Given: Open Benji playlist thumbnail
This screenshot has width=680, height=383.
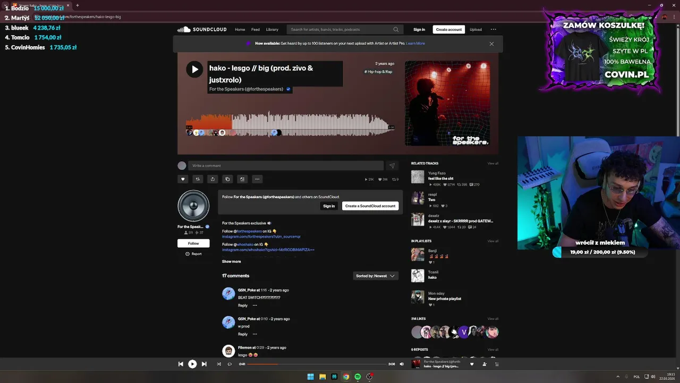Looking at the screenshot, I should pos(418,254).
